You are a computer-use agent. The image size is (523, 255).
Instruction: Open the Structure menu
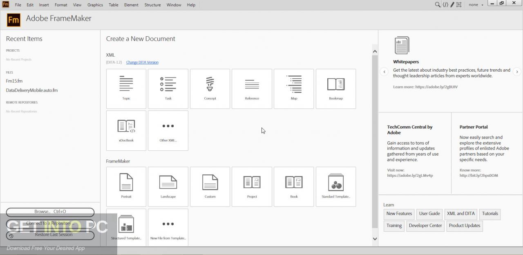[x=152, y=5]
